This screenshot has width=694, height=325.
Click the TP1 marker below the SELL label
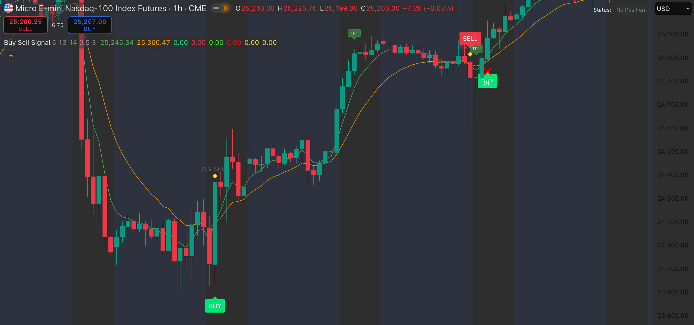476,49
